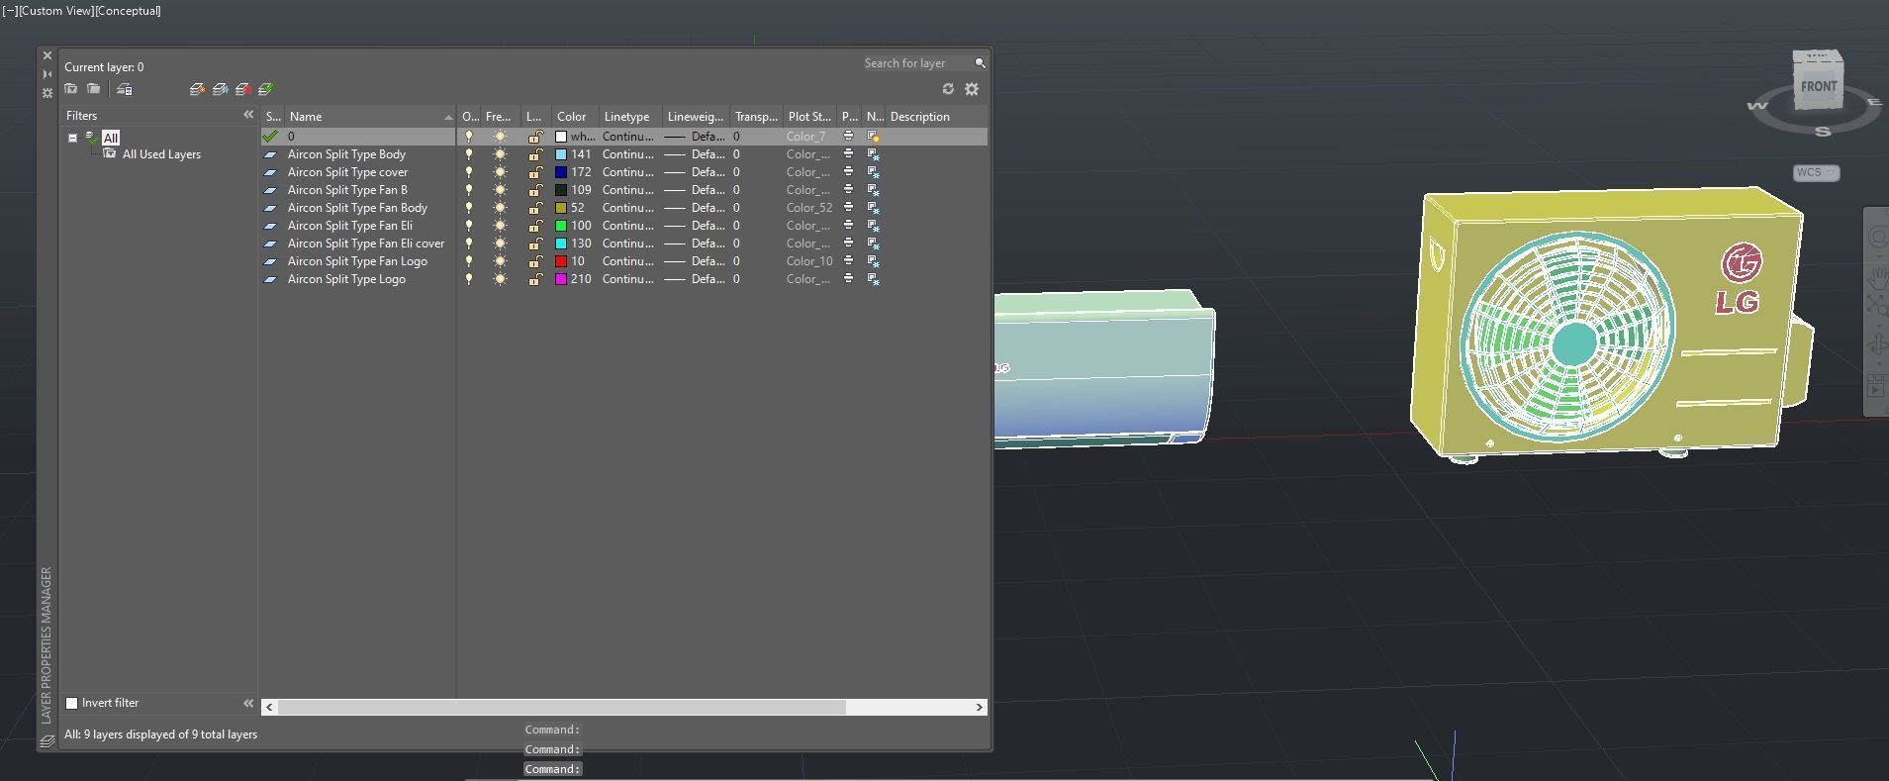
Task: Click lineweight Default for Fan Body layer
Action: (x=695, y=208)
